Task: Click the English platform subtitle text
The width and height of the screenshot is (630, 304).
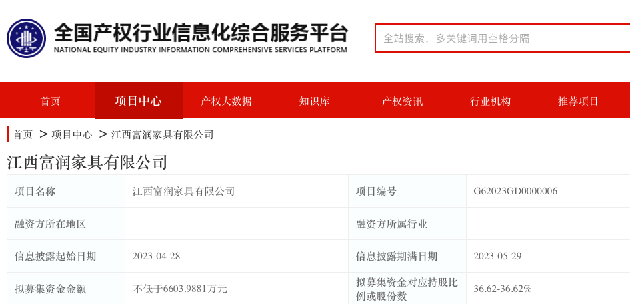Action: click(x=201, y=50)
